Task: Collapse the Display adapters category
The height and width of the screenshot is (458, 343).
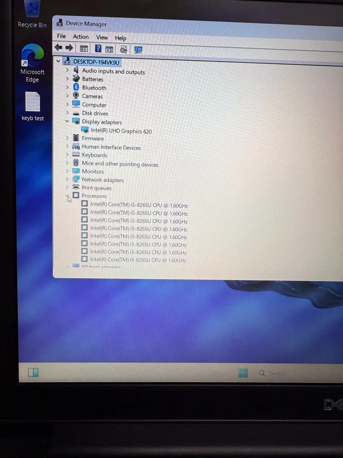Action: 67,121
